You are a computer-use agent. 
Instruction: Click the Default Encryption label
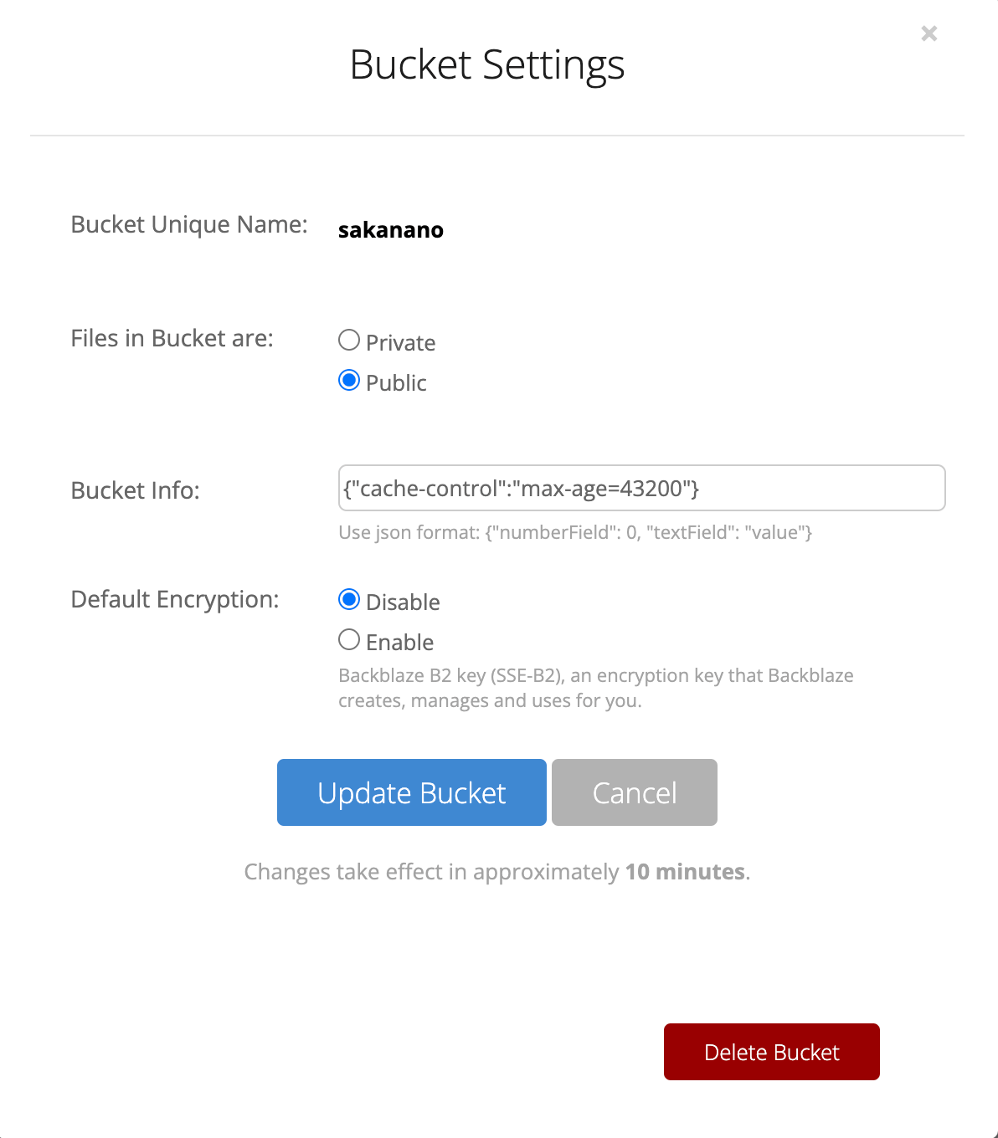coord(175,600)
